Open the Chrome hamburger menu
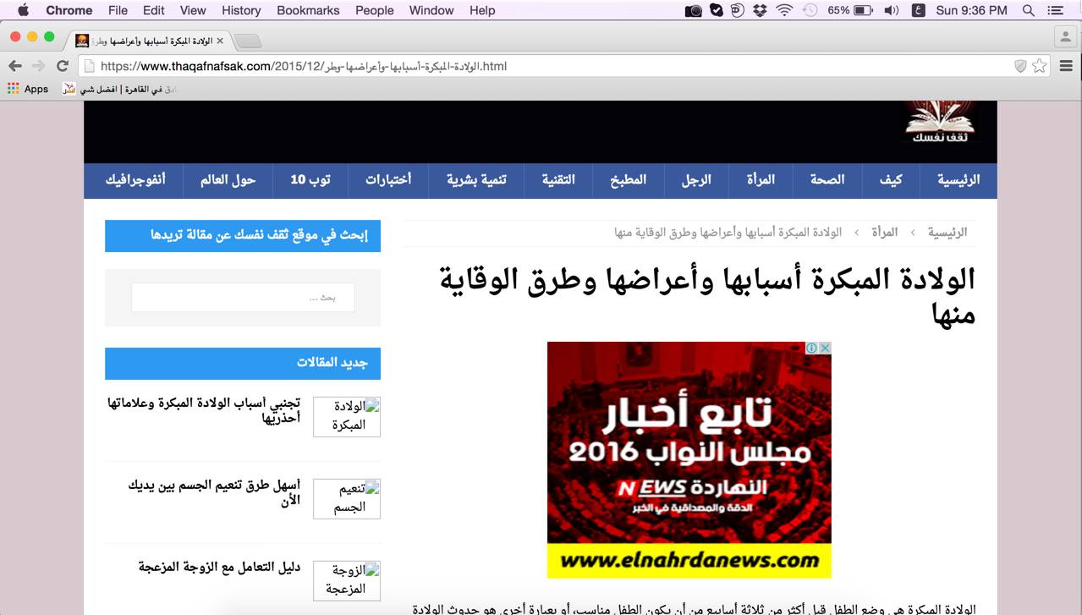This screenshot has width=1082, height=615. (1066, 66)
